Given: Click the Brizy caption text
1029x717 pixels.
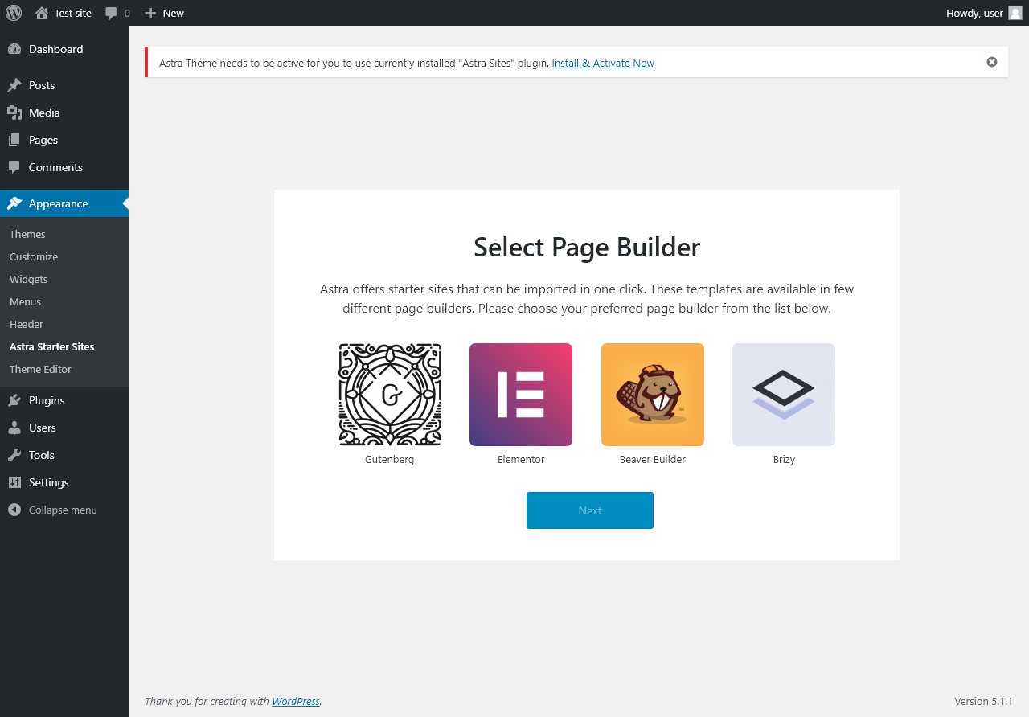Looking at the screenshot, I should pyautogui.click(x=784, y=460).
